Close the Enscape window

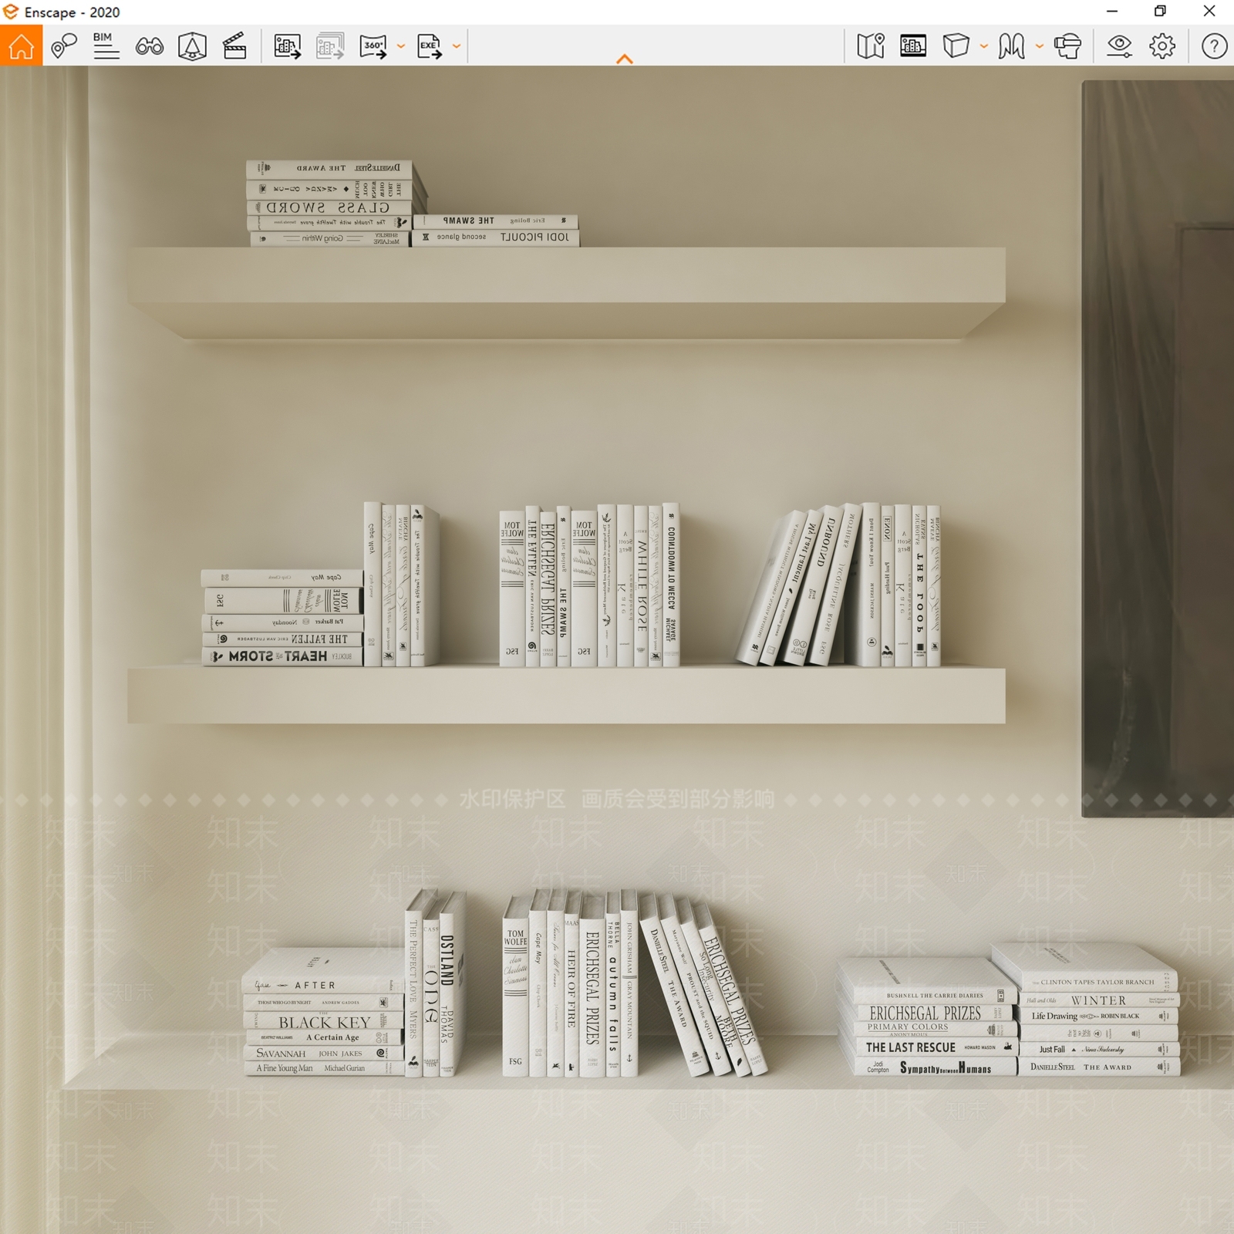click(1209, 12)
